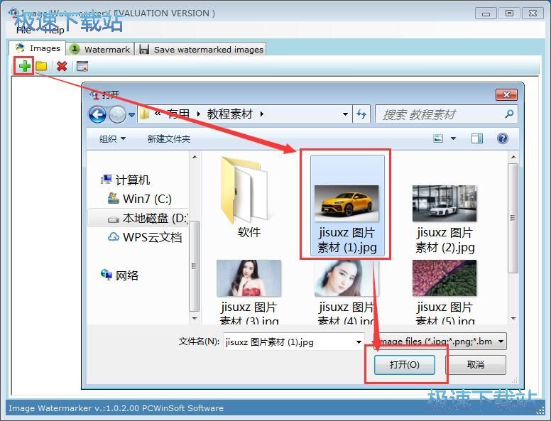The image size is (551, 421).
Task: Click navigation pane scroll down arrow
Action: point(195,319)
